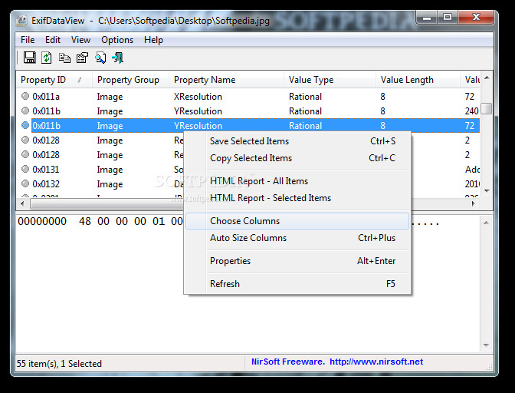Click the Refresh toolbar icon

47,58
